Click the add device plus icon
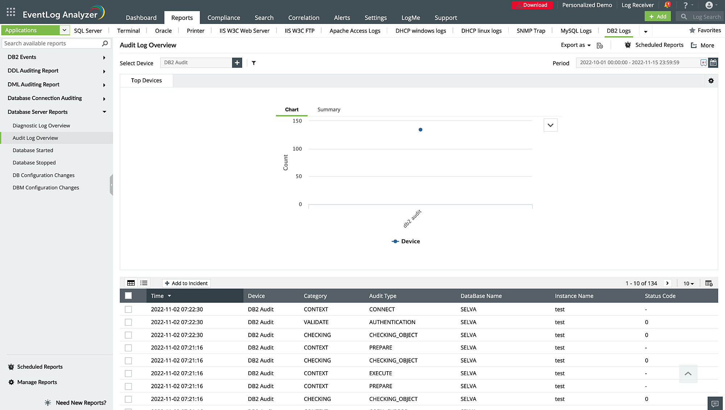The width and height of the screenshot is (725, 410). pos(236,62)
